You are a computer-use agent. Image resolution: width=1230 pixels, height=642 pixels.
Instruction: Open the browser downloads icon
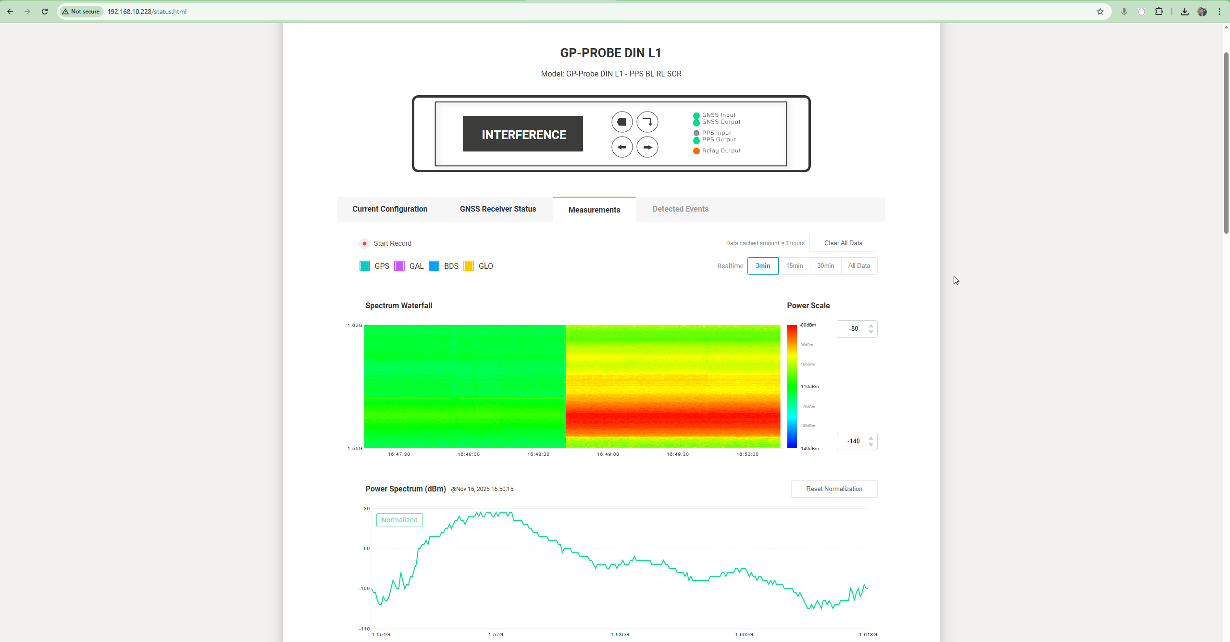[x=1184, y=12]
